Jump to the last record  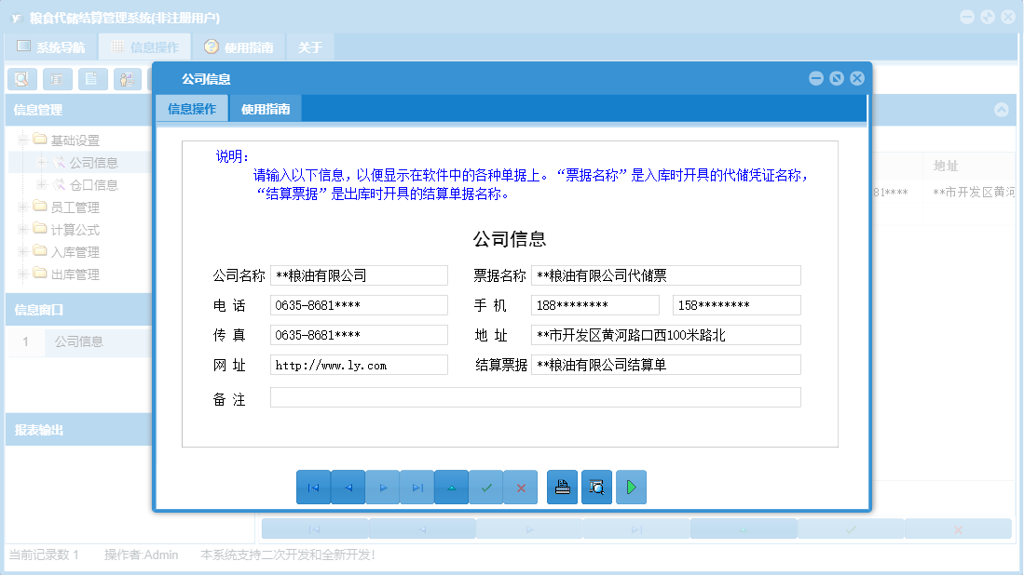pyautogui.click(x=416, y=487)
